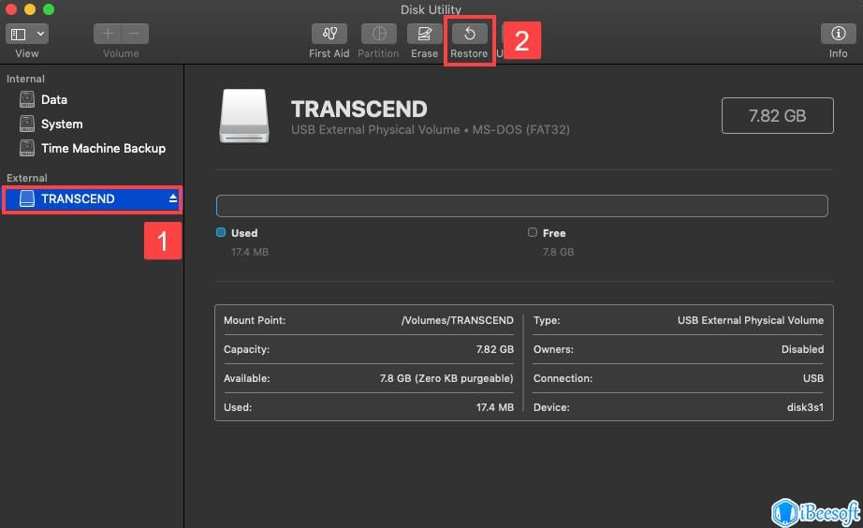The image size is (863, 528).
Task: Click the 7.8 GB (Zero KB purgeable) value
Action: pyautogui.click(x=446, y=379)
